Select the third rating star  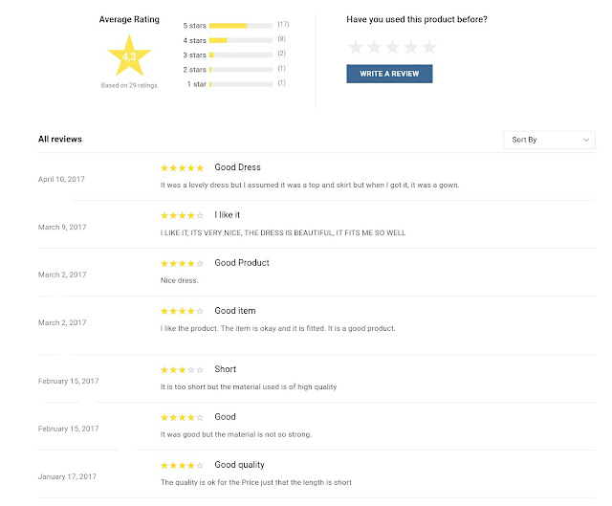click(x=392, y=47)
